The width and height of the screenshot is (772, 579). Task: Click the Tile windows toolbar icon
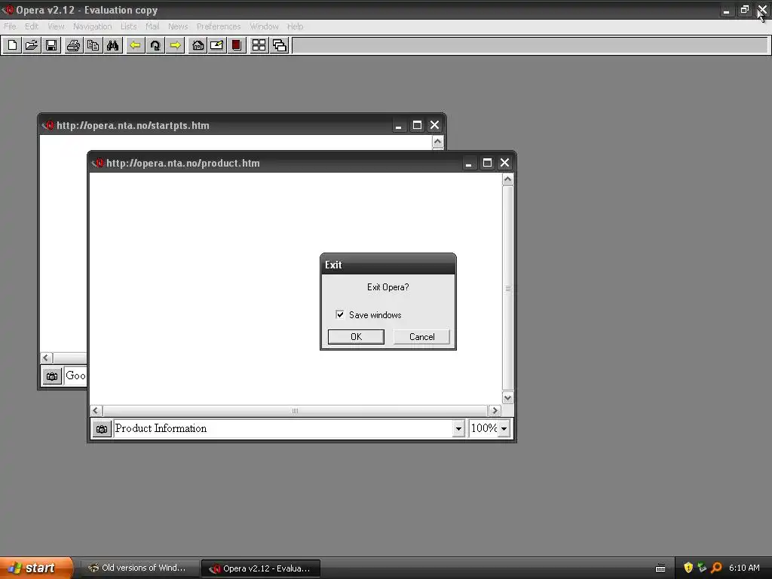click(259, 45)
